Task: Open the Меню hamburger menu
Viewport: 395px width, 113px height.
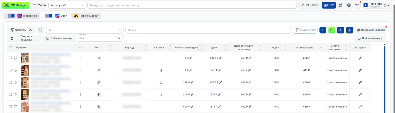Action: pyautogui.click(x=39, y=5)
